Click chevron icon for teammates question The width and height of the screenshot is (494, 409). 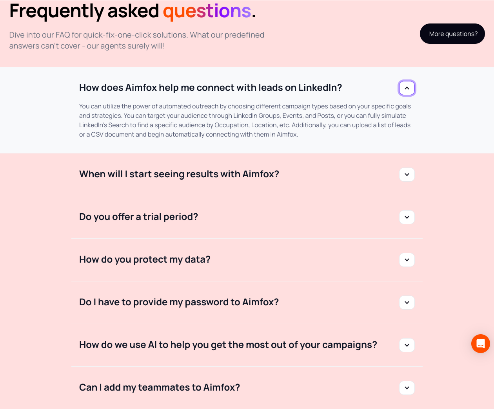pos(407,388)
